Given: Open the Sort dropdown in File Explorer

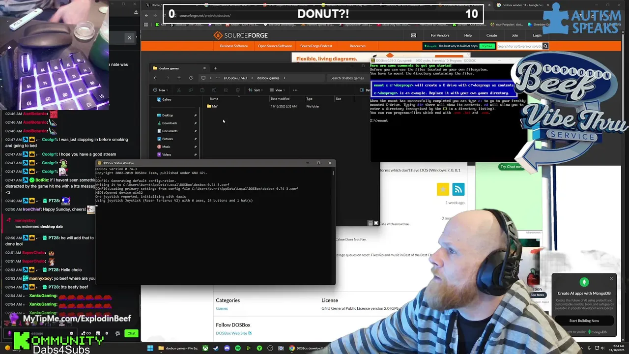Looking at the screenshot, I should pos(256,90).
